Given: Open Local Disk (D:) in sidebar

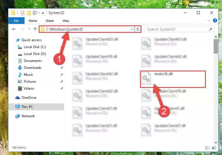Looking at the screenshot, I should (x=35, y=54).
